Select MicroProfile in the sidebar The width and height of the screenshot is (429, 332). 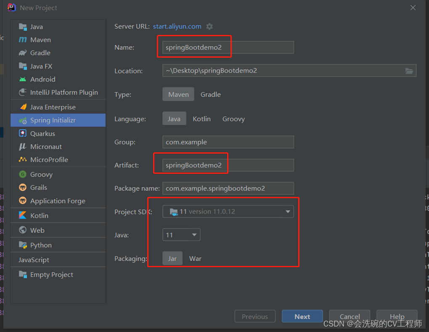point(58,159)
